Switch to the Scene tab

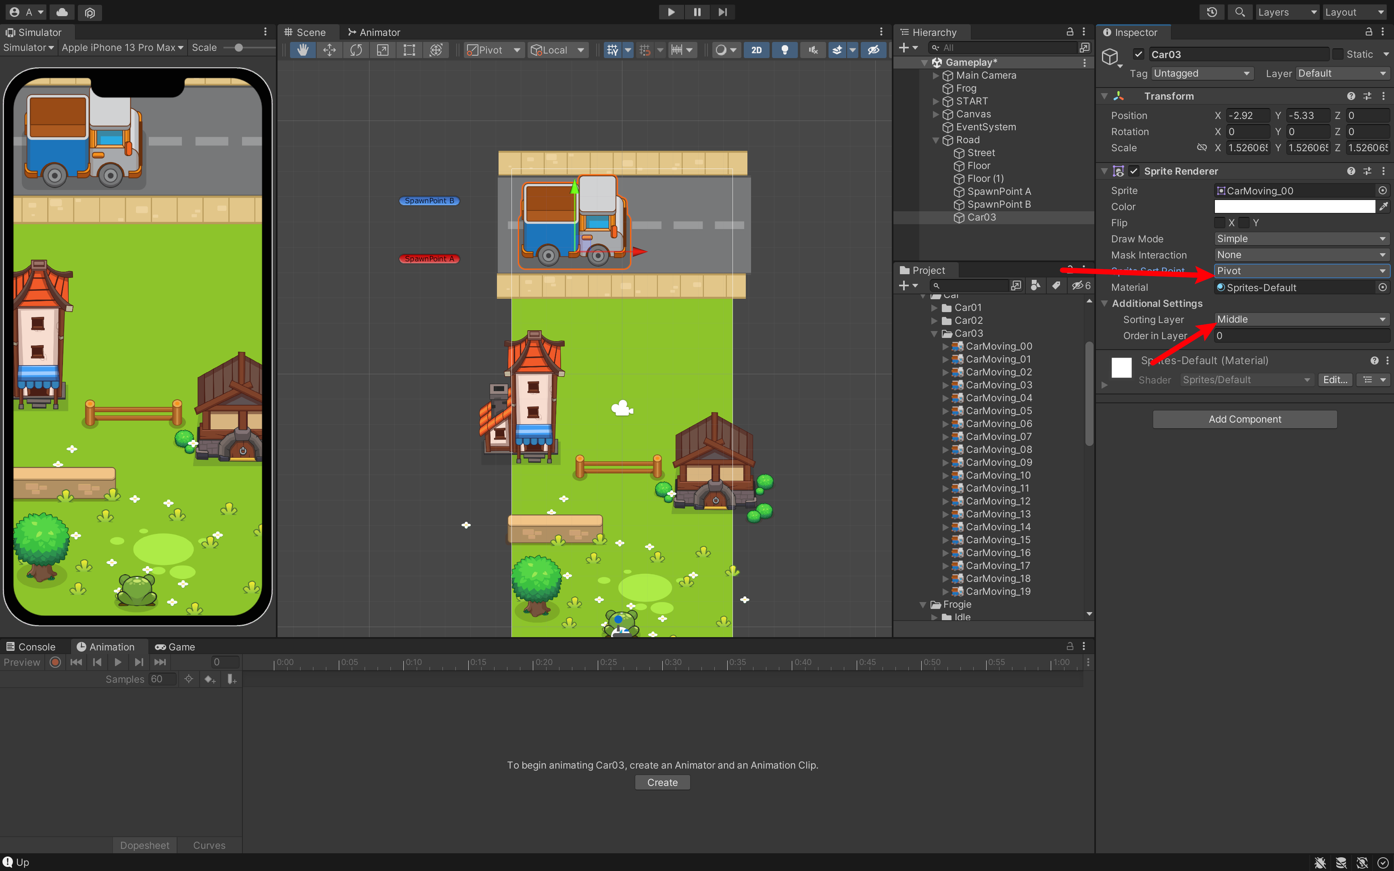click(305, 32)
